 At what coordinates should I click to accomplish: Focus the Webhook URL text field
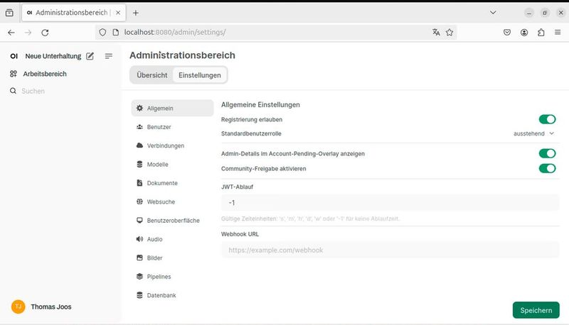(390, 250)
